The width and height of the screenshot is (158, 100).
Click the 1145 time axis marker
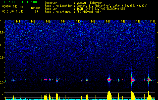click(77, 21)
